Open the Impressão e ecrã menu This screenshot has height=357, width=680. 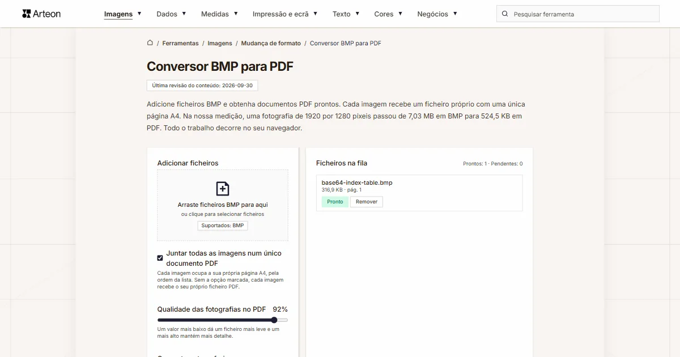(x=280, y=14)
